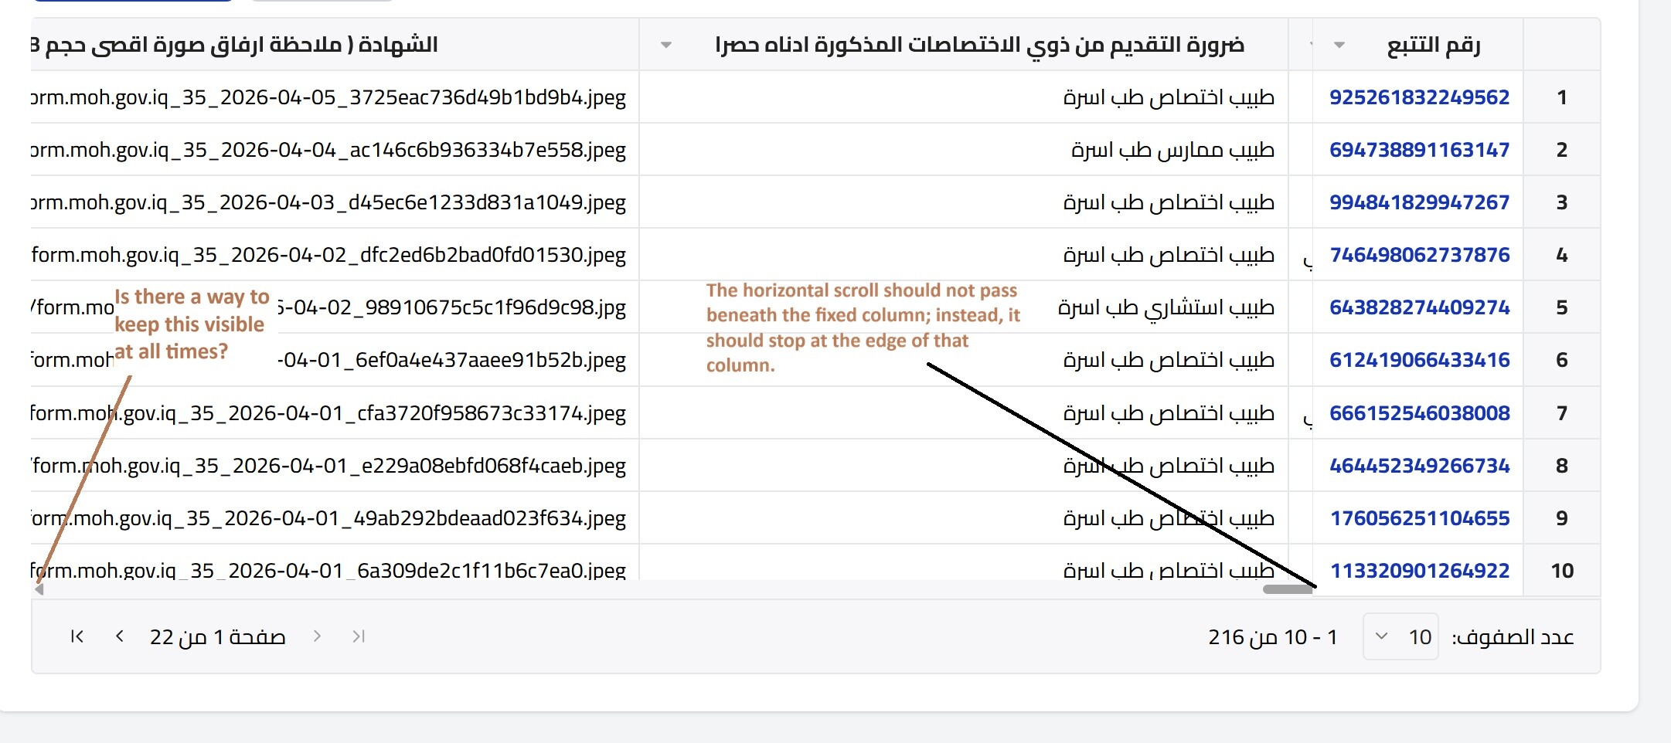Select tracking link 994841829947267
Screen dimensions: 1671x743
(x=1419, y=202)
